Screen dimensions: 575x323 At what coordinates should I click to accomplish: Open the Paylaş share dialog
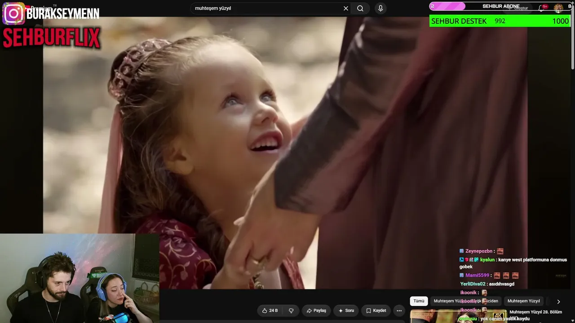click(316, 310)
